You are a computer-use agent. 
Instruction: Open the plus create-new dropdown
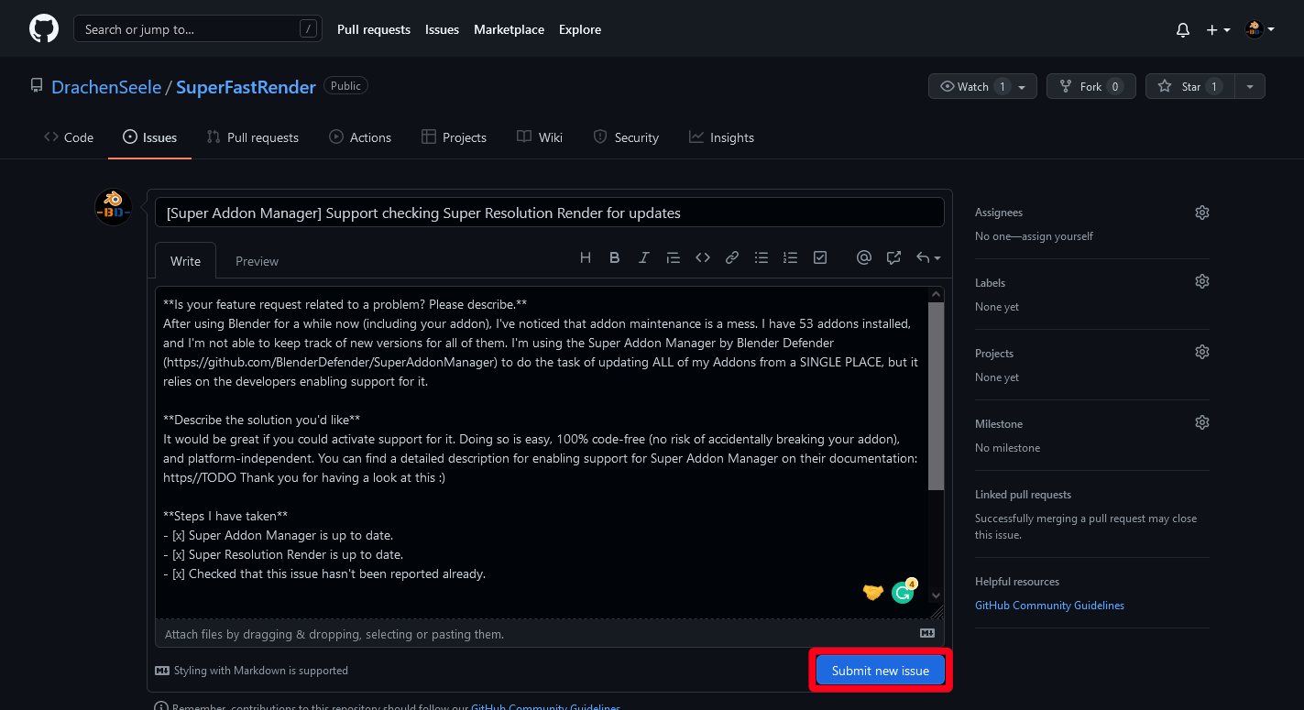(x=1218, y=30)
